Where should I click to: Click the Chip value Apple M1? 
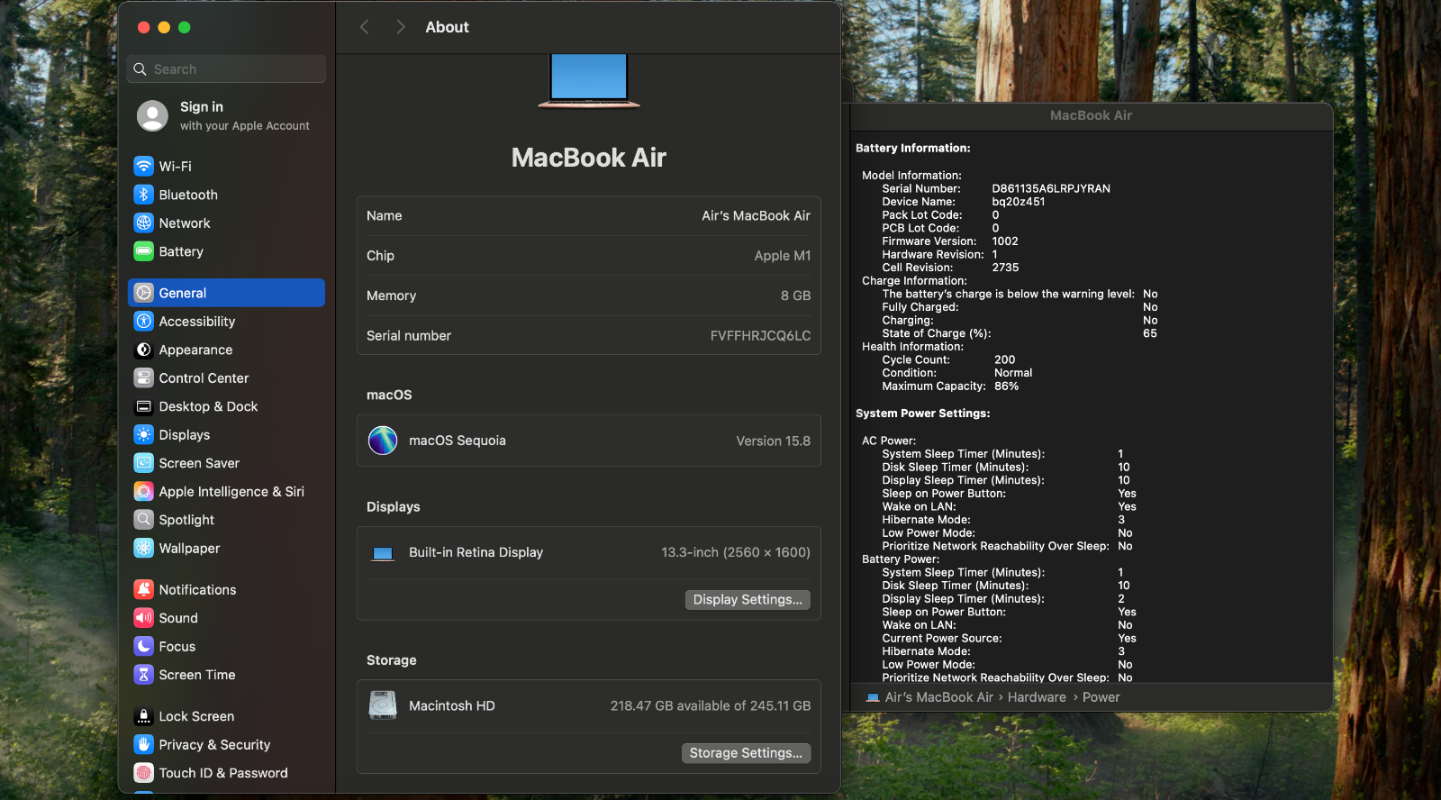pos(782,256)
